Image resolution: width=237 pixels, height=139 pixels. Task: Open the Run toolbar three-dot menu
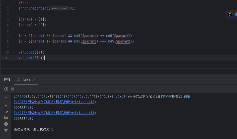[x=21, y=89]
